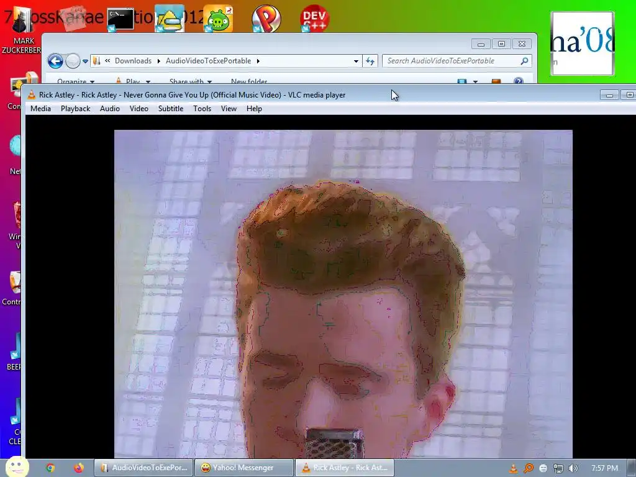This screenshot has width=636, height=477.
Task: Expand the arrow after Downloads breadcrumb
Action: point(158,61)
